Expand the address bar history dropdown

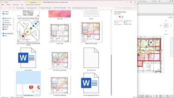[x=113, y=8]
